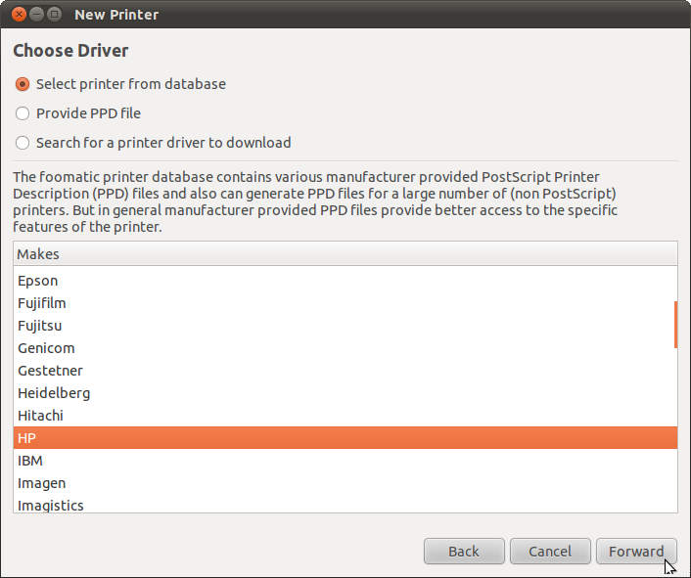Close the New Printer window
Screen dimensions: 691x578
pyautogui.click(x=19, y=15)
